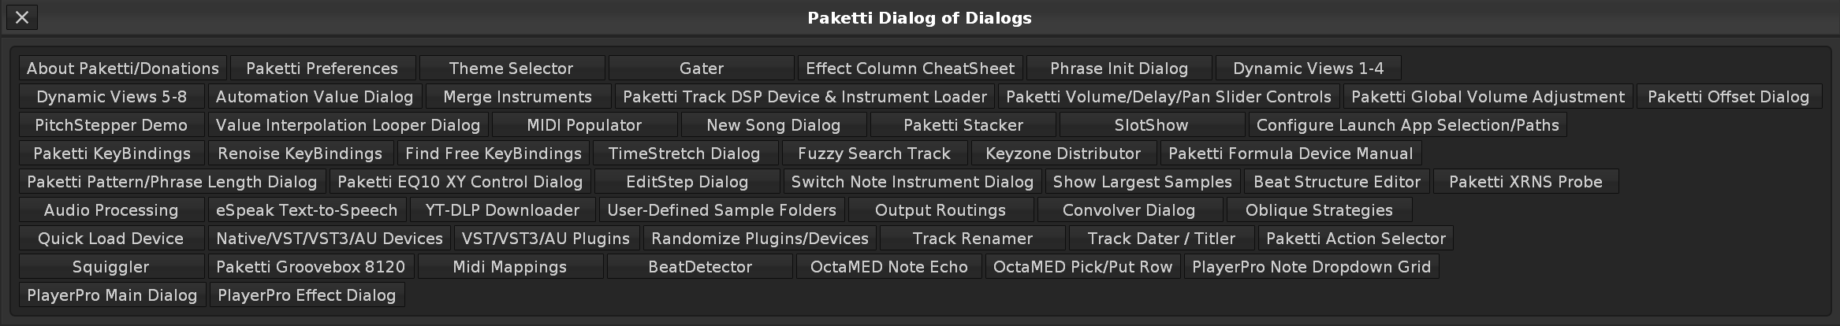Open the PlayerPro Effect Dialog

[307, 295]
